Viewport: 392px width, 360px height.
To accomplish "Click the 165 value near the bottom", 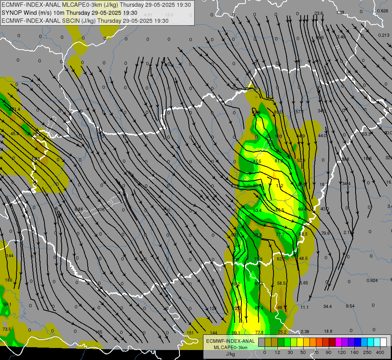I will [x=99, y=332].
